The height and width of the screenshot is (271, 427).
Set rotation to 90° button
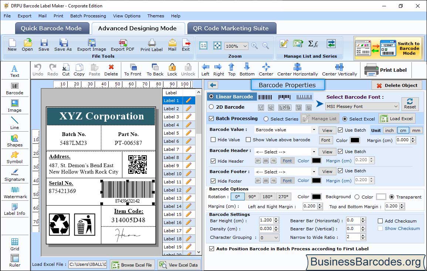pyautogui.click(x=252, y=197)
